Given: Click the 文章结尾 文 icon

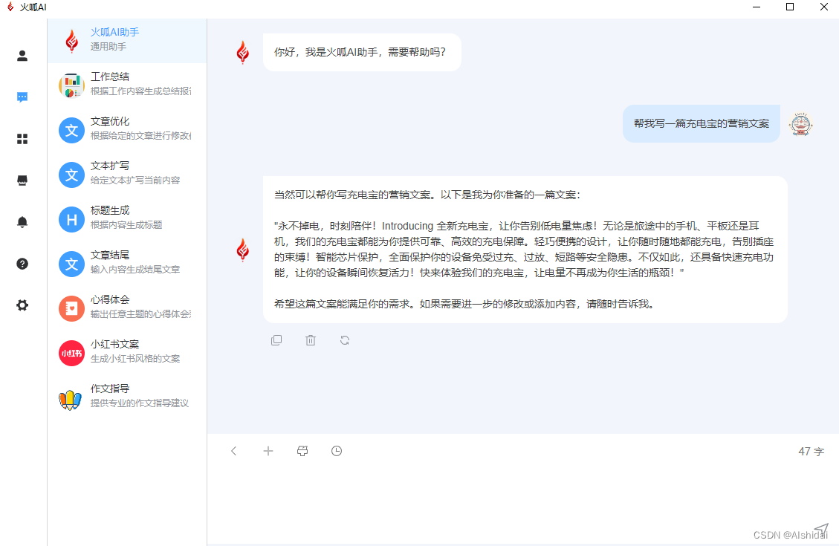Looking at the screenshot, I should click(x=71, y=264).
